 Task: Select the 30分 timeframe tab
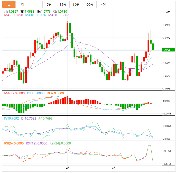[x=76, y=4]
